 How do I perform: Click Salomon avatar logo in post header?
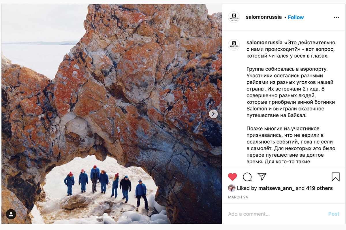tap(234, 17)
